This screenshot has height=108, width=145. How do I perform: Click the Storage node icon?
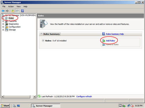point(7,30)
